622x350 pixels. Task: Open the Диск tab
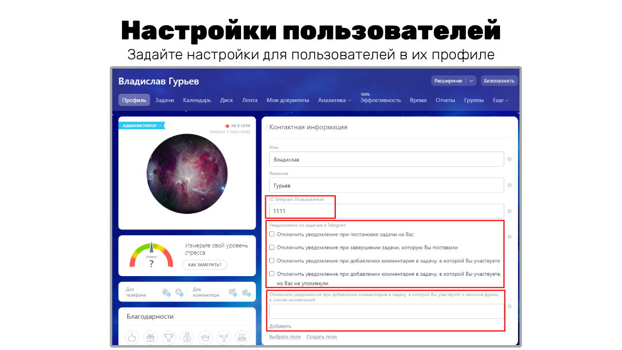coord(226,100)
